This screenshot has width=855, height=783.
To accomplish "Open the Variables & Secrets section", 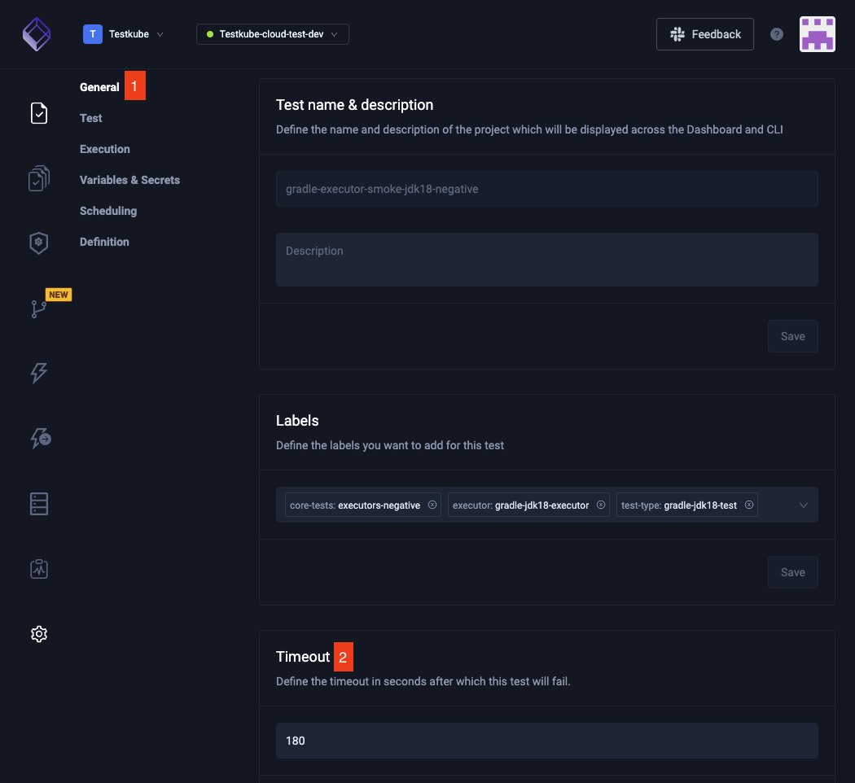I will [x=129, y=179].
